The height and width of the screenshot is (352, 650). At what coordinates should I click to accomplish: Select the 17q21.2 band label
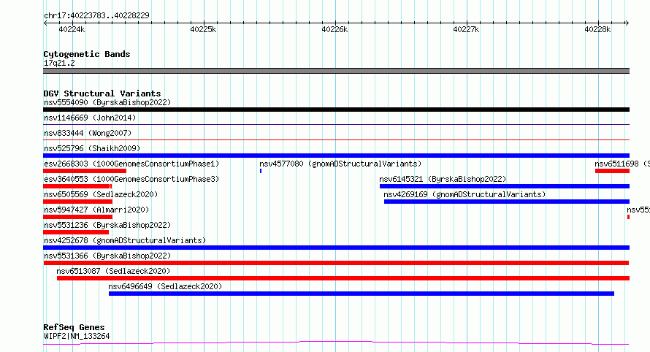tap(59, 63)
